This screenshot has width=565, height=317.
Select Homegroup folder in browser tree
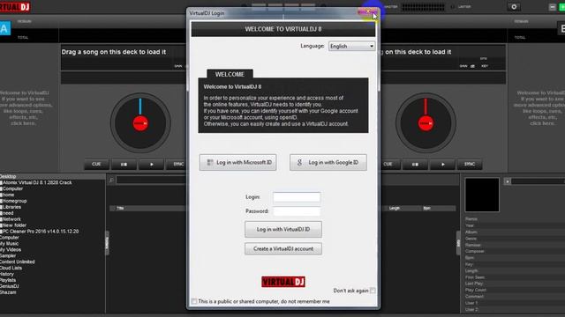coord(14,201)
